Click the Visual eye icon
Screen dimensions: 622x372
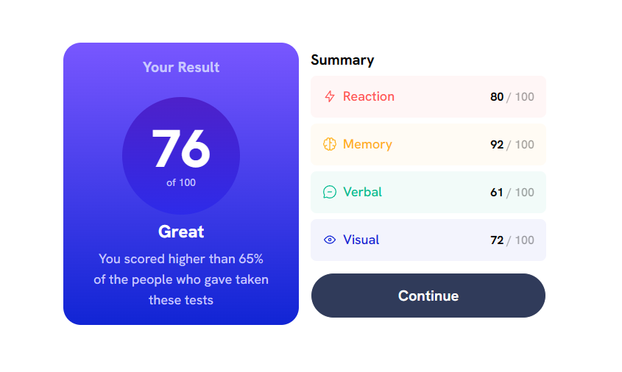click(330, 240)
